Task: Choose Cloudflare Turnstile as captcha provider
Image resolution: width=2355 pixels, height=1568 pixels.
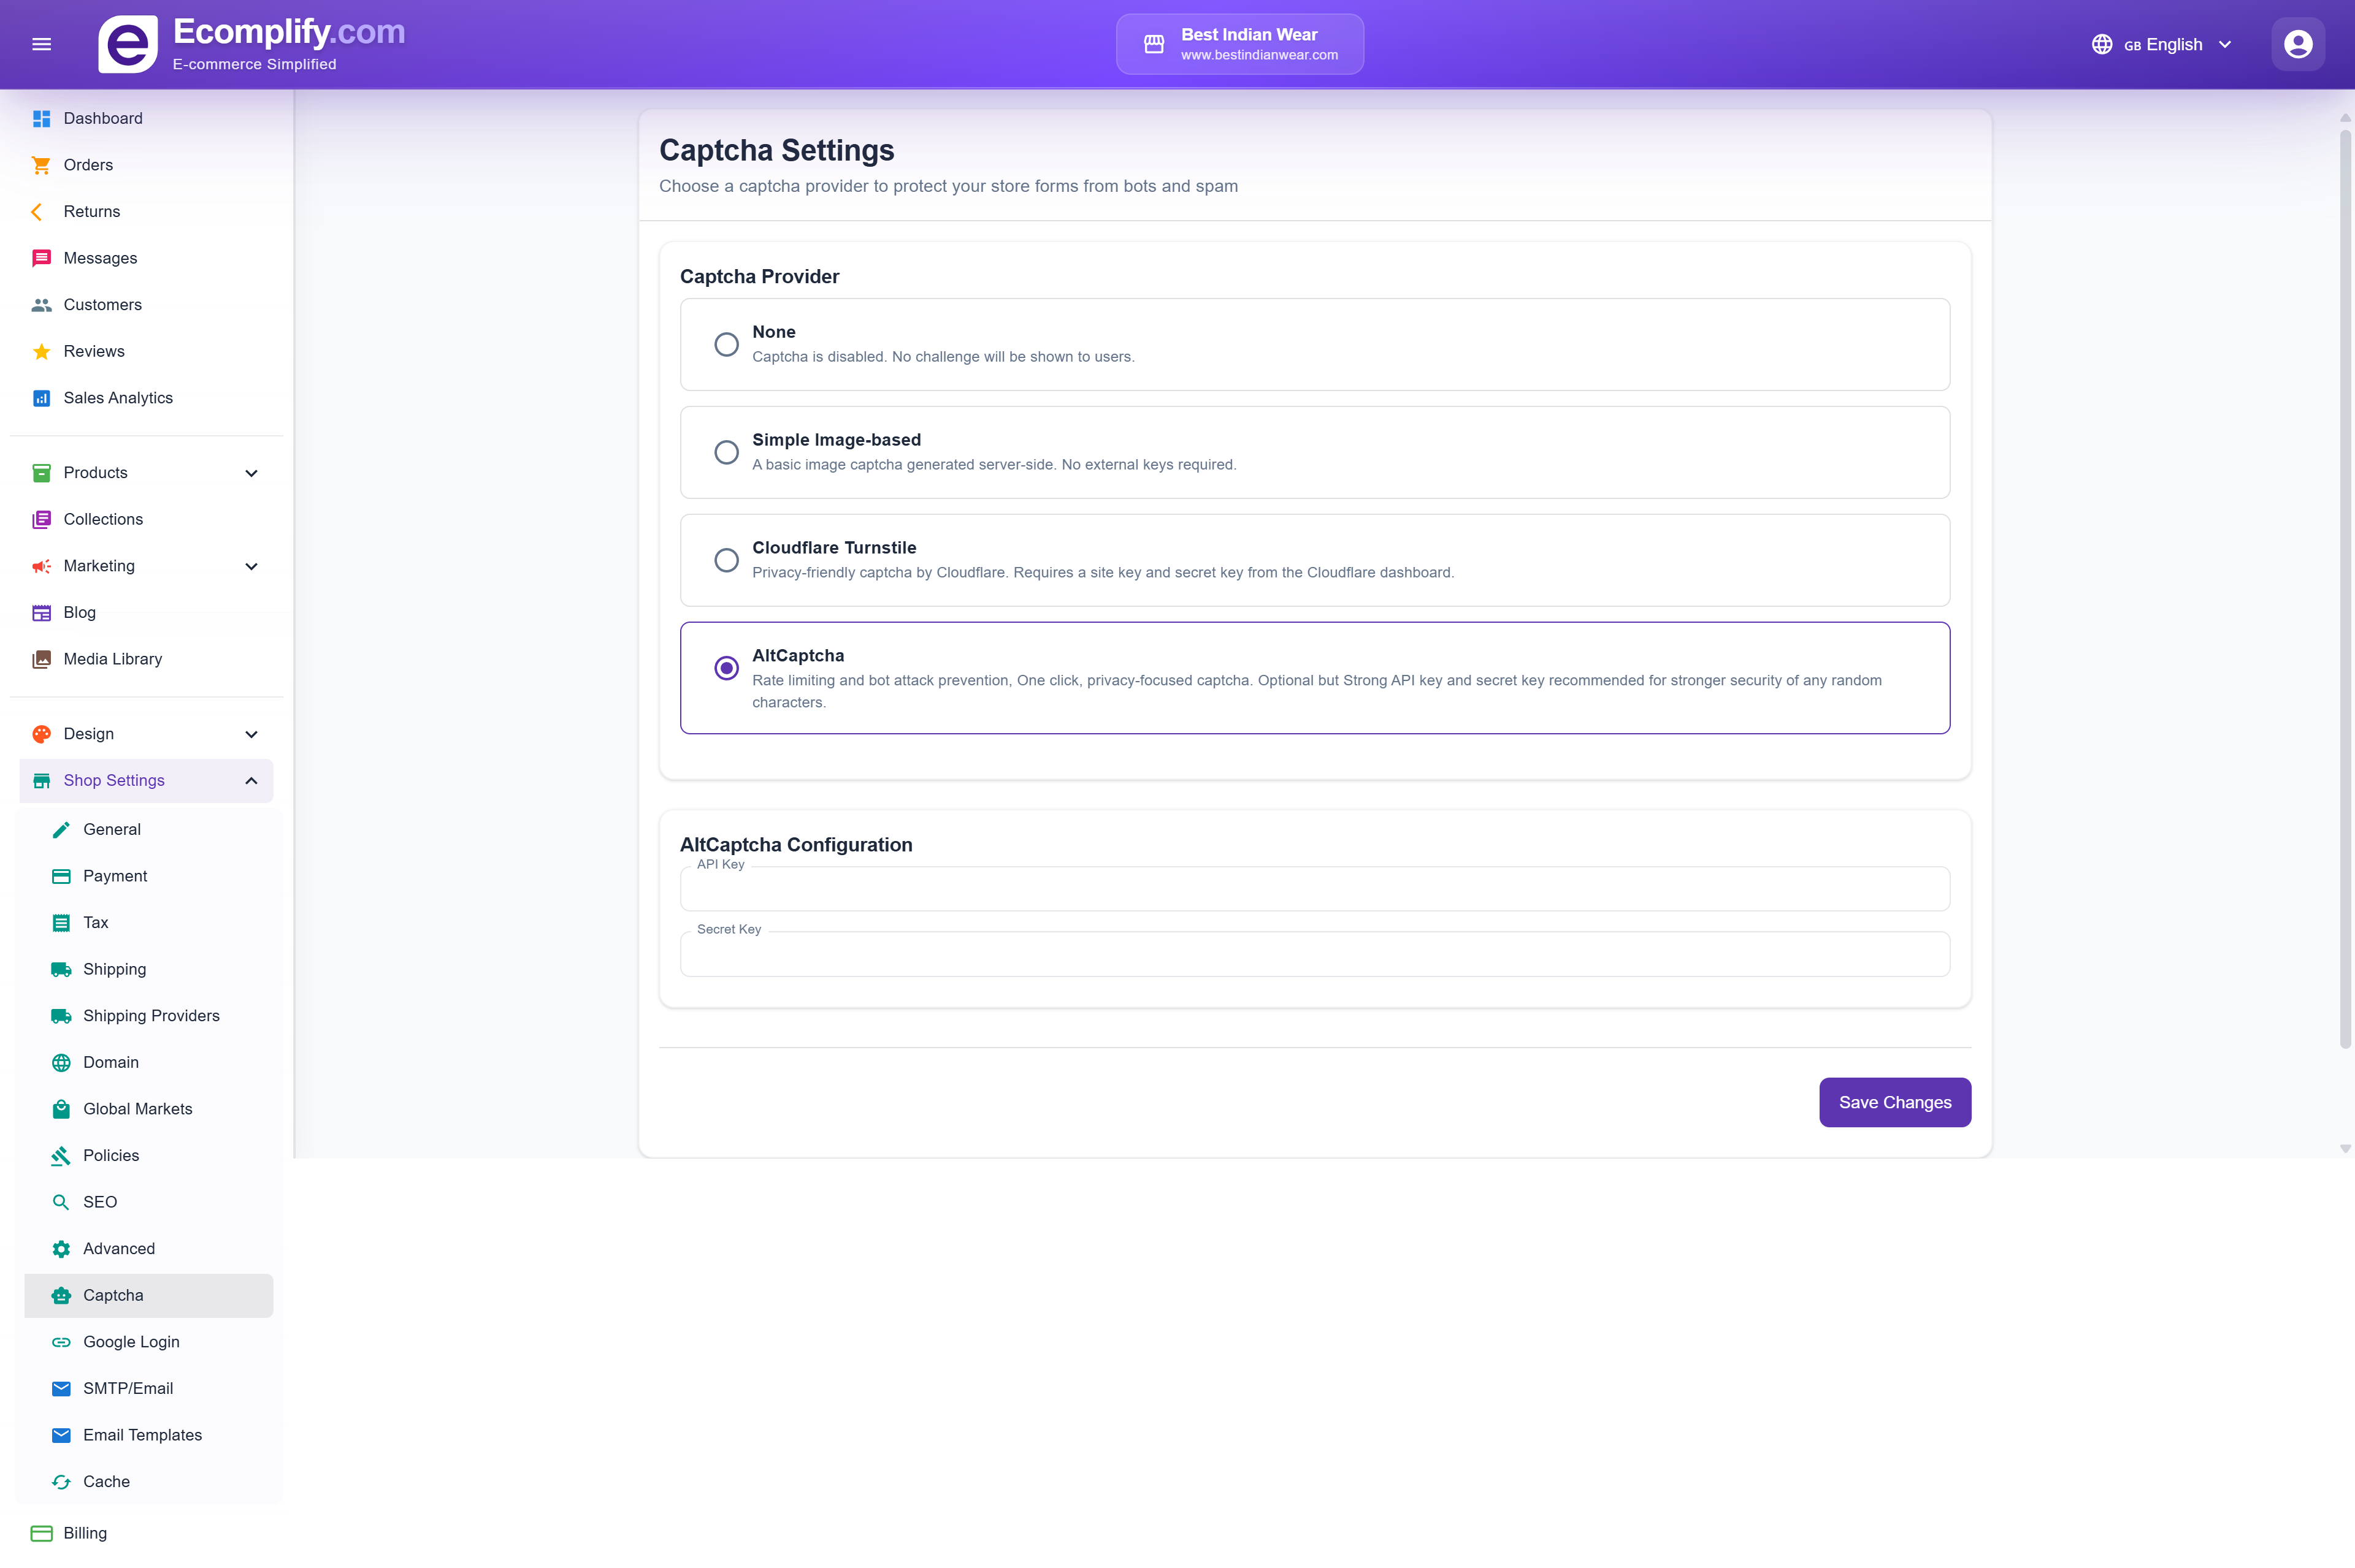Action: [x=726, y=560]
